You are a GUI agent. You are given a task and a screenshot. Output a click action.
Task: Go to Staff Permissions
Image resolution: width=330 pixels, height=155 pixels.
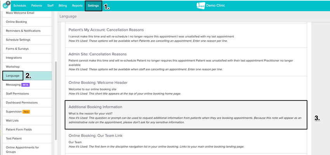(x=27, y=94)
